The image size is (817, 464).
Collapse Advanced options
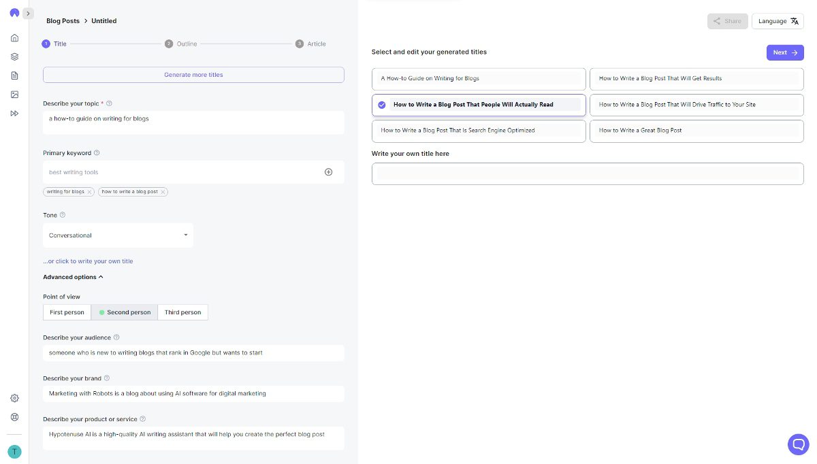point(73,277)
